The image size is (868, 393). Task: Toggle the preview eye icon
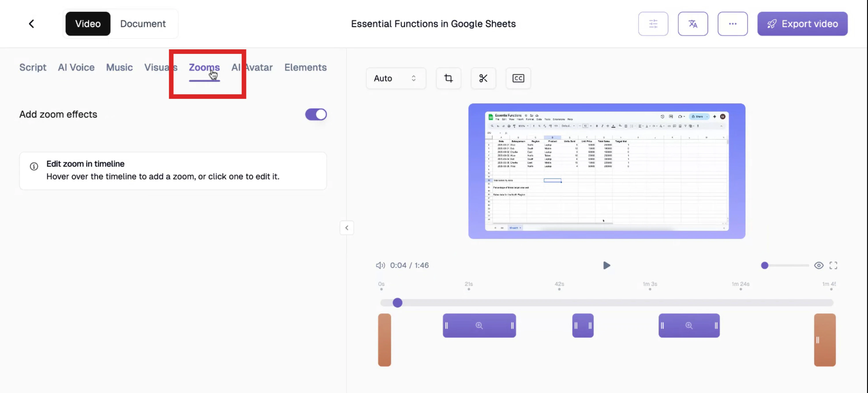(819, 265)
